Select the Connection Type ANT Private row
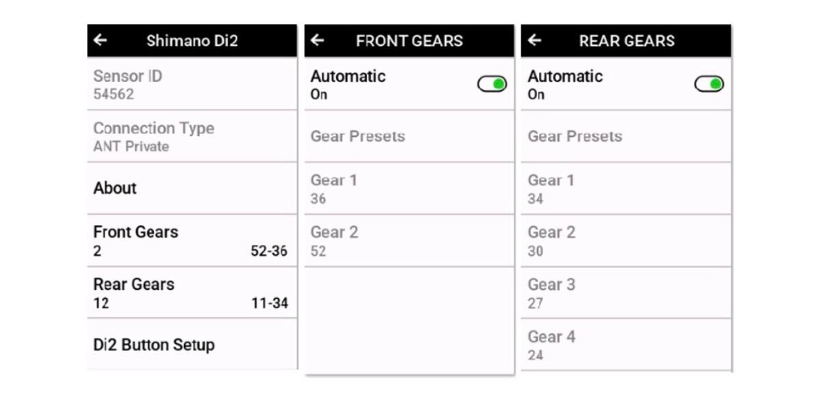 click(x=192, y=136)
